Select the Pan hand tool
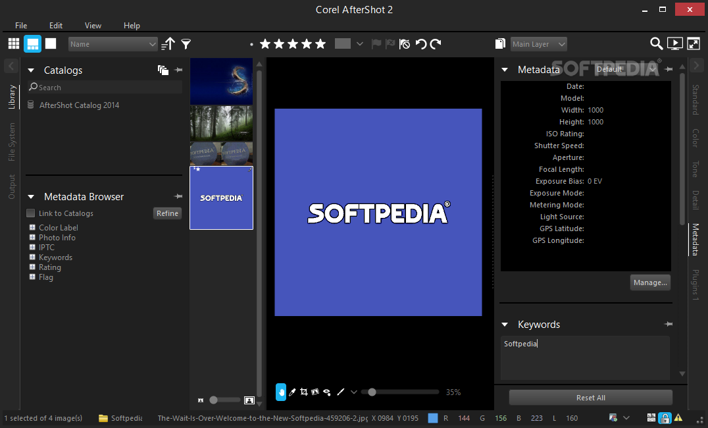The image size is (708, 428). coord(281,392)
